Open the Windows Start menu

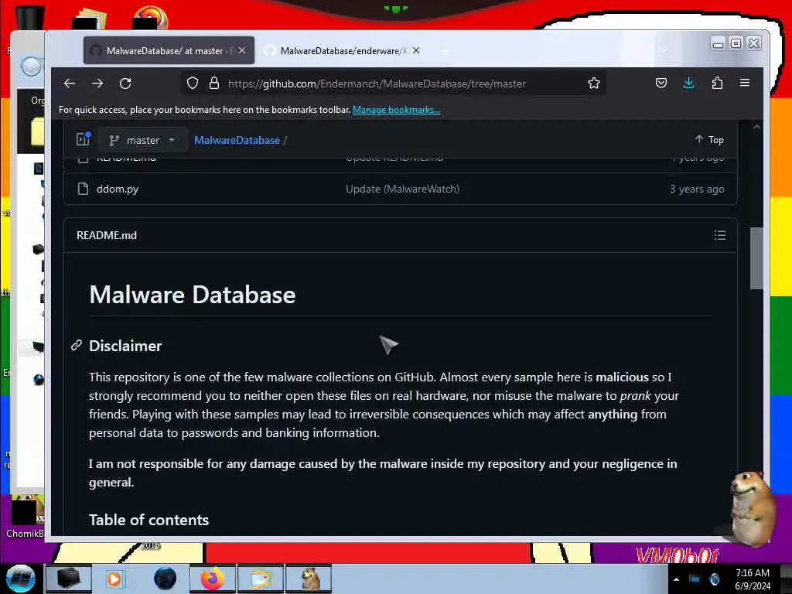coord(20,579)
